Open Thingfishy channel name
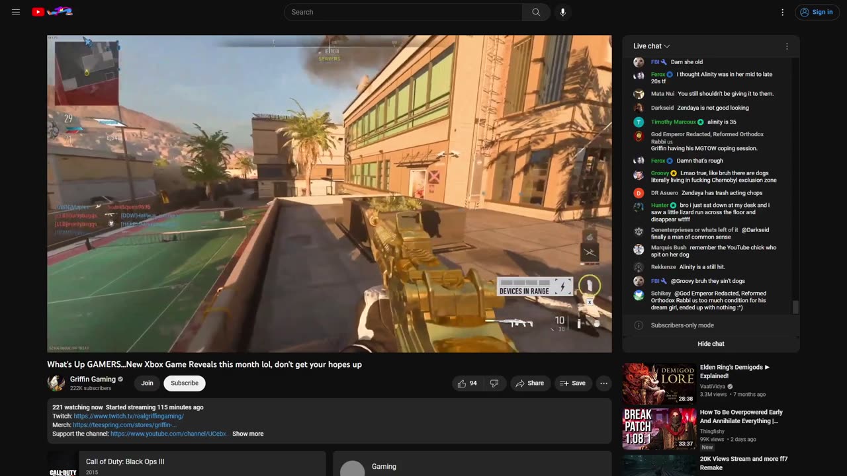The image size is (847, 476). (x=713, y=430)
